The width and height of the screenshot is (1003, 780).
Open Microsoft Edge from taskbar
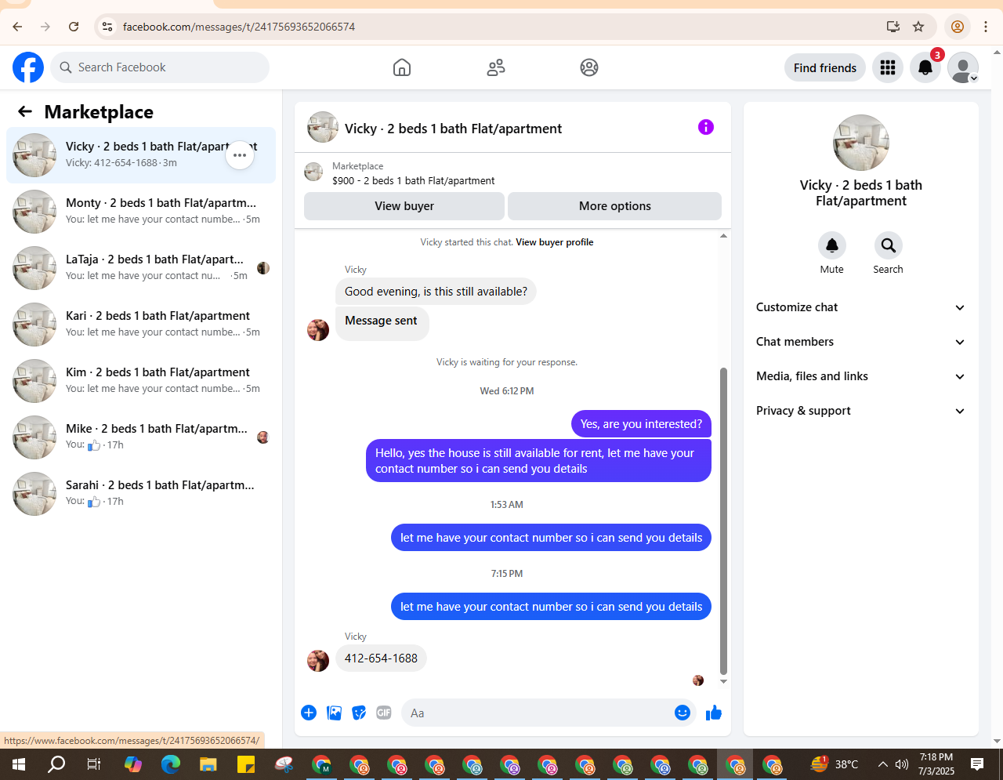[171, 764]
